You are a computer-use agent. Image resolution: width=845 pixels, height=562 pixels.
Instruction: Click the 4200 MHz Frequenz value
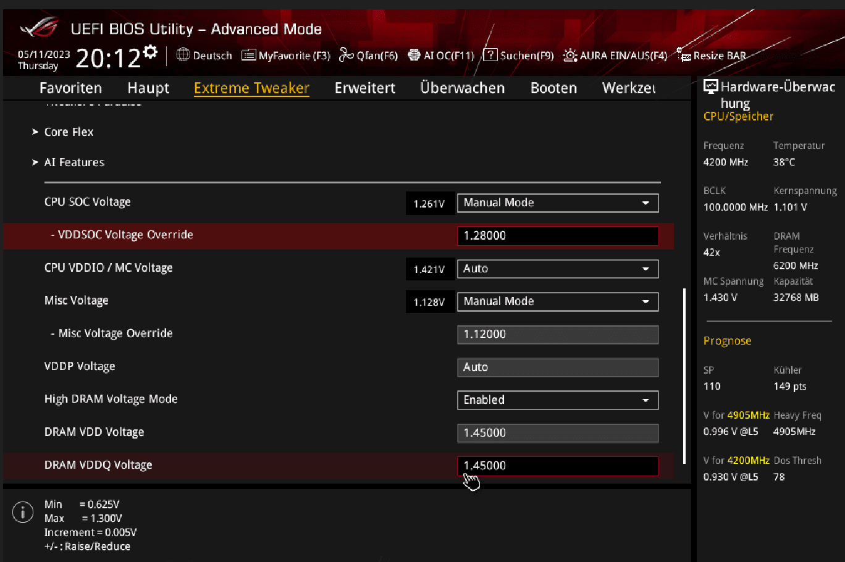point(726,162)
